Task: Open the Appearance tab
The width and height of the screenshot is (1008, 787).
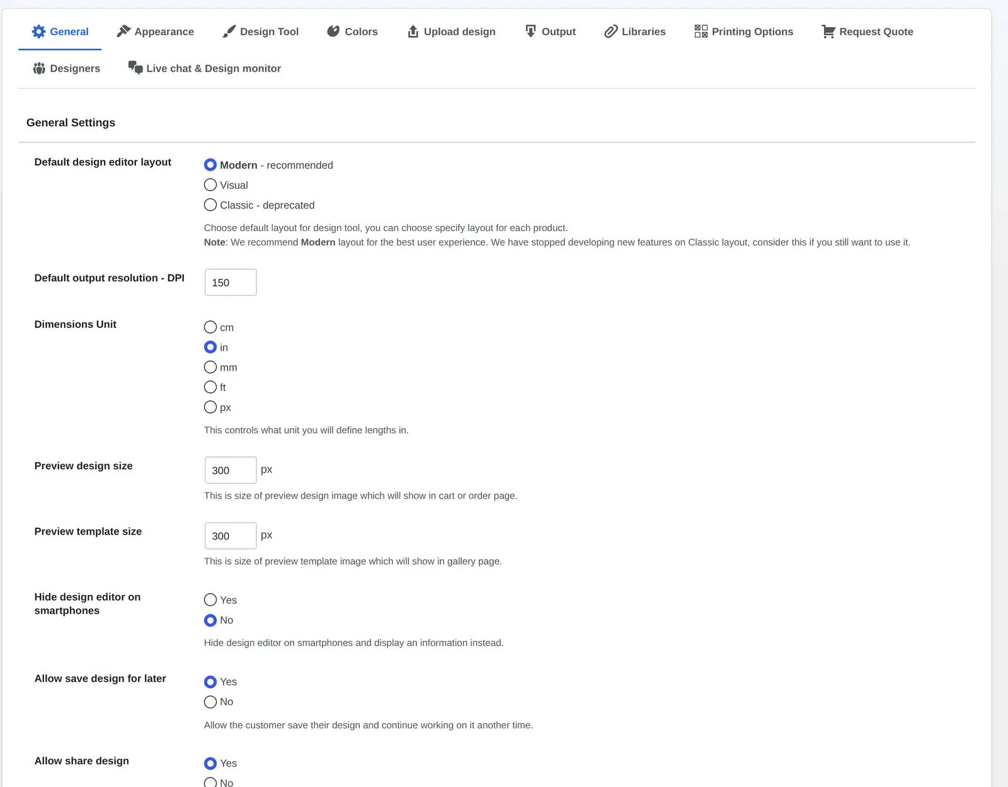Action: click(x=155, y=31)
